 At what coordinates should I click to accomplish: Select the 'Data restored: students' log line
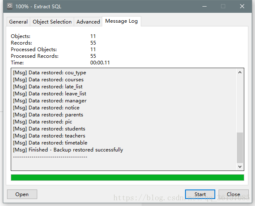tap(49, 129)
